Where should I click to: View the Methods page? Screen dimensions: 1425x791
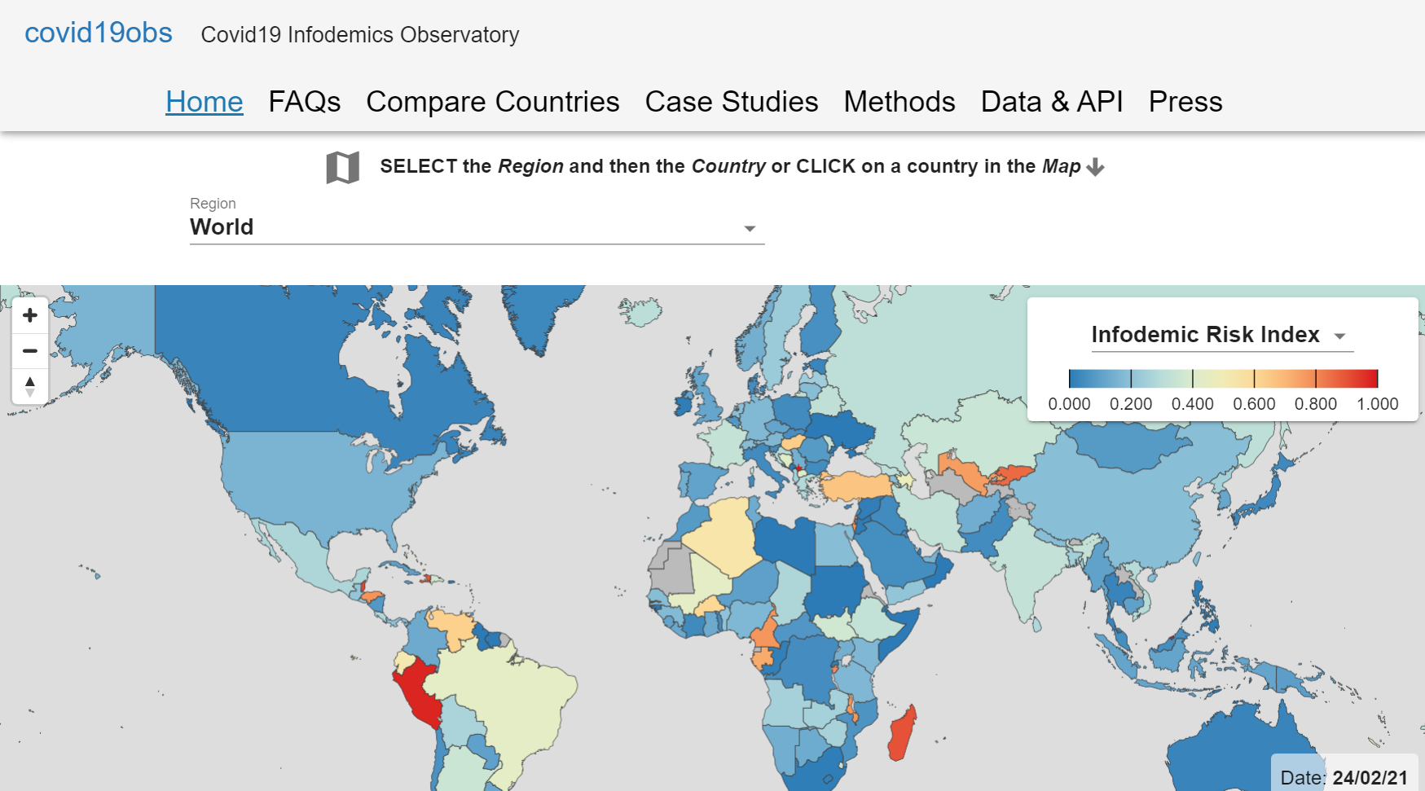point(899,102)
